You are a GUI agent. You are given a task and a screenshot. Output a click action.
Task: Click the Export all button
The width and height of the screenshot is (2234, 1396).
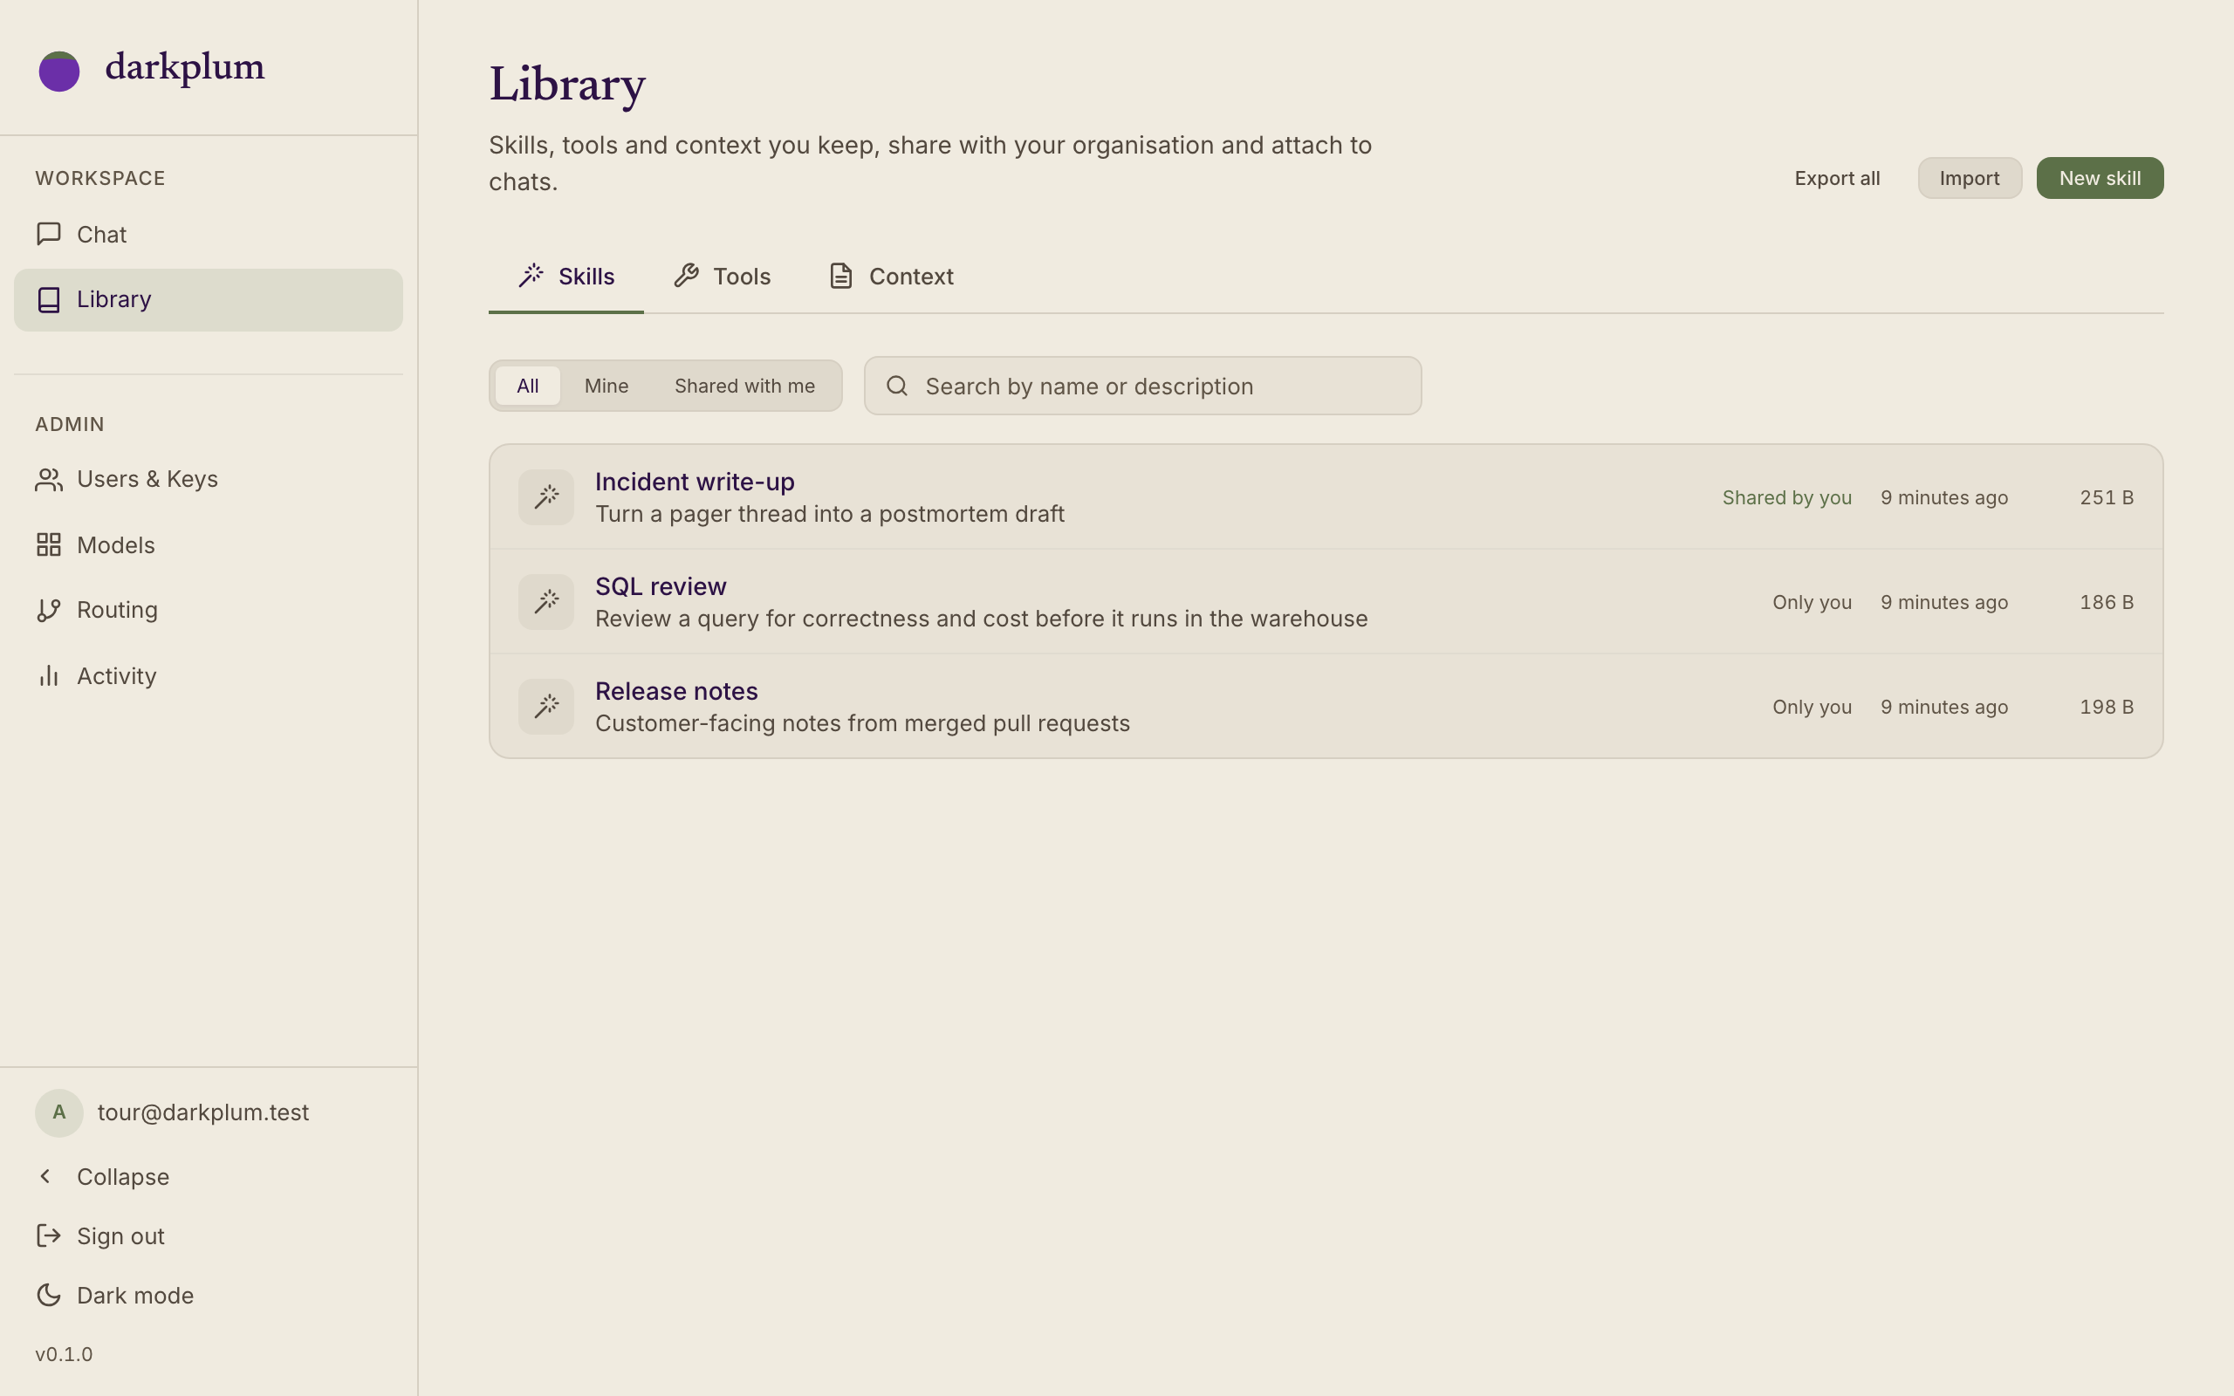click(x=1837, y=178)
